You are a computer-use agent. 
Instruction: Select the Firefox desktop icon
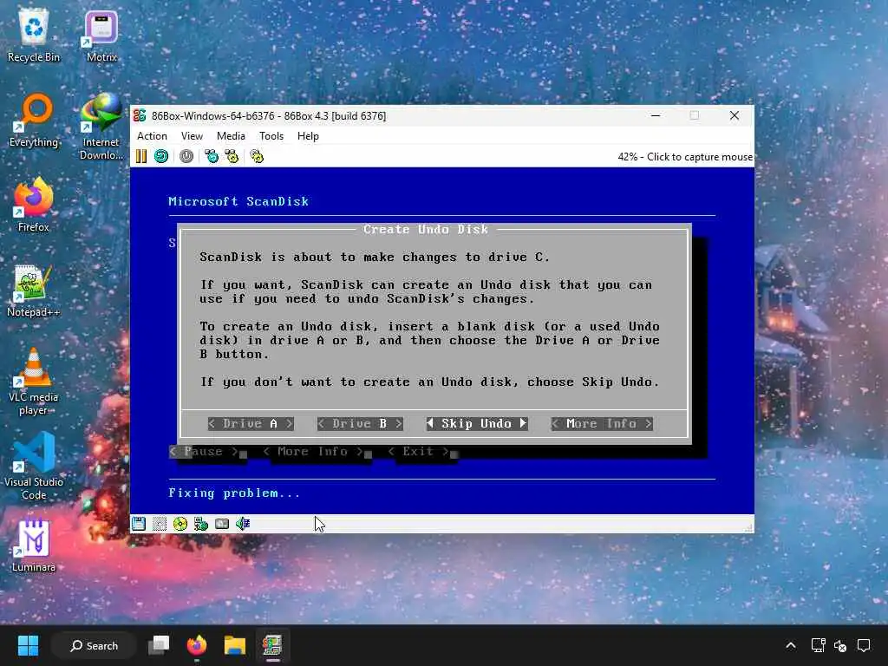coord(34,205)
